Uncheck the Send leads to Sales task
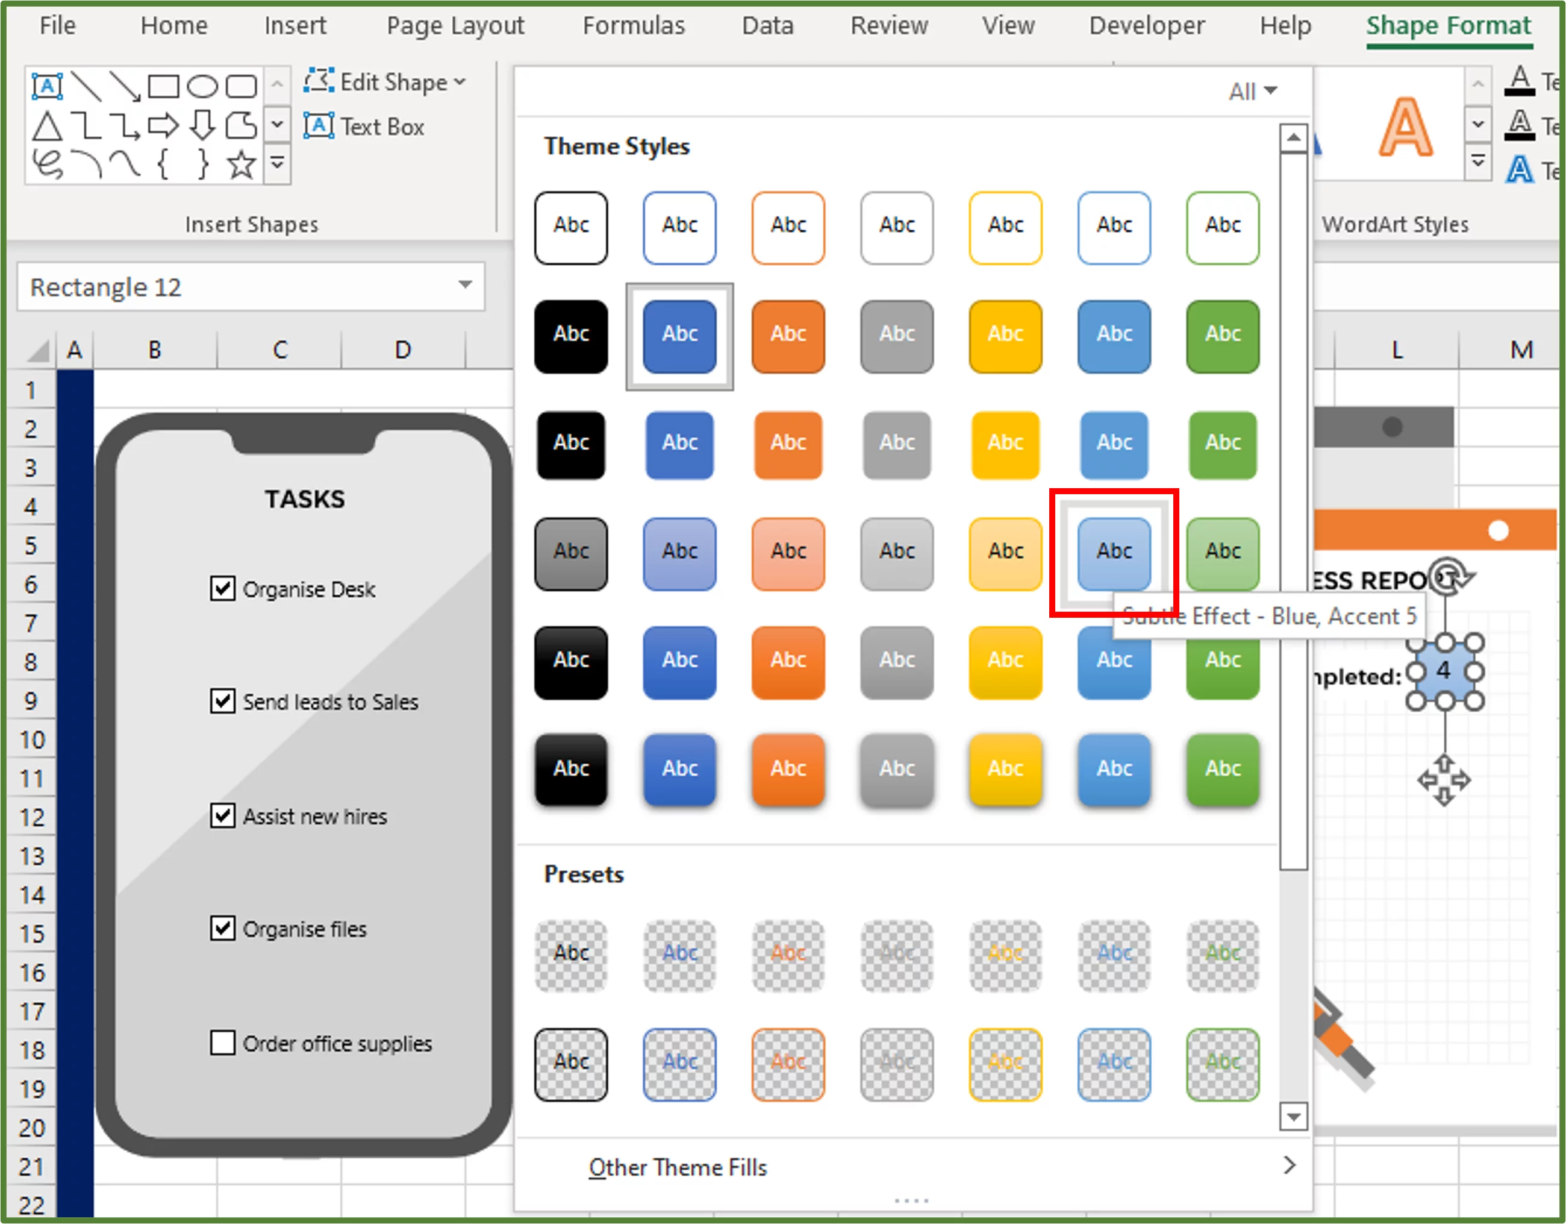This screenshot has width=1566, height=1224. tap(222, 701)
